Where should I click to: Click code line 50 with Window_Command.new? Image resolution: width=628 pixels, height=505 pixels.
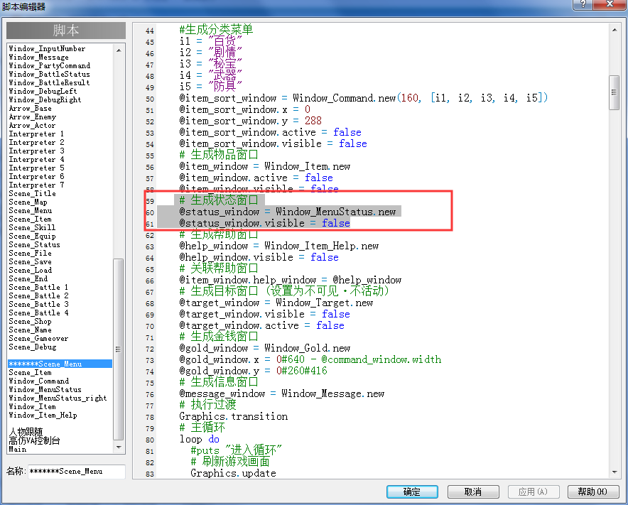coord(364,98)
